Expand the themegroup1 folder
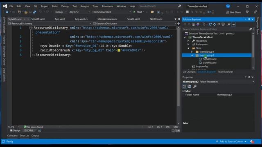Image resolution: width=262 pixels, height=147 pixels. coord(192,52)
